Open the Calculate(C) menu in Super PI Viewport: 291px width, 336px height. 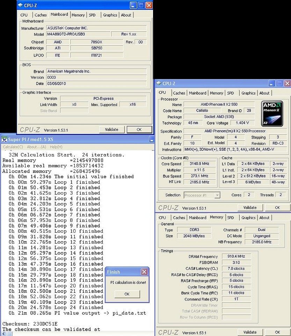[13, 147]
